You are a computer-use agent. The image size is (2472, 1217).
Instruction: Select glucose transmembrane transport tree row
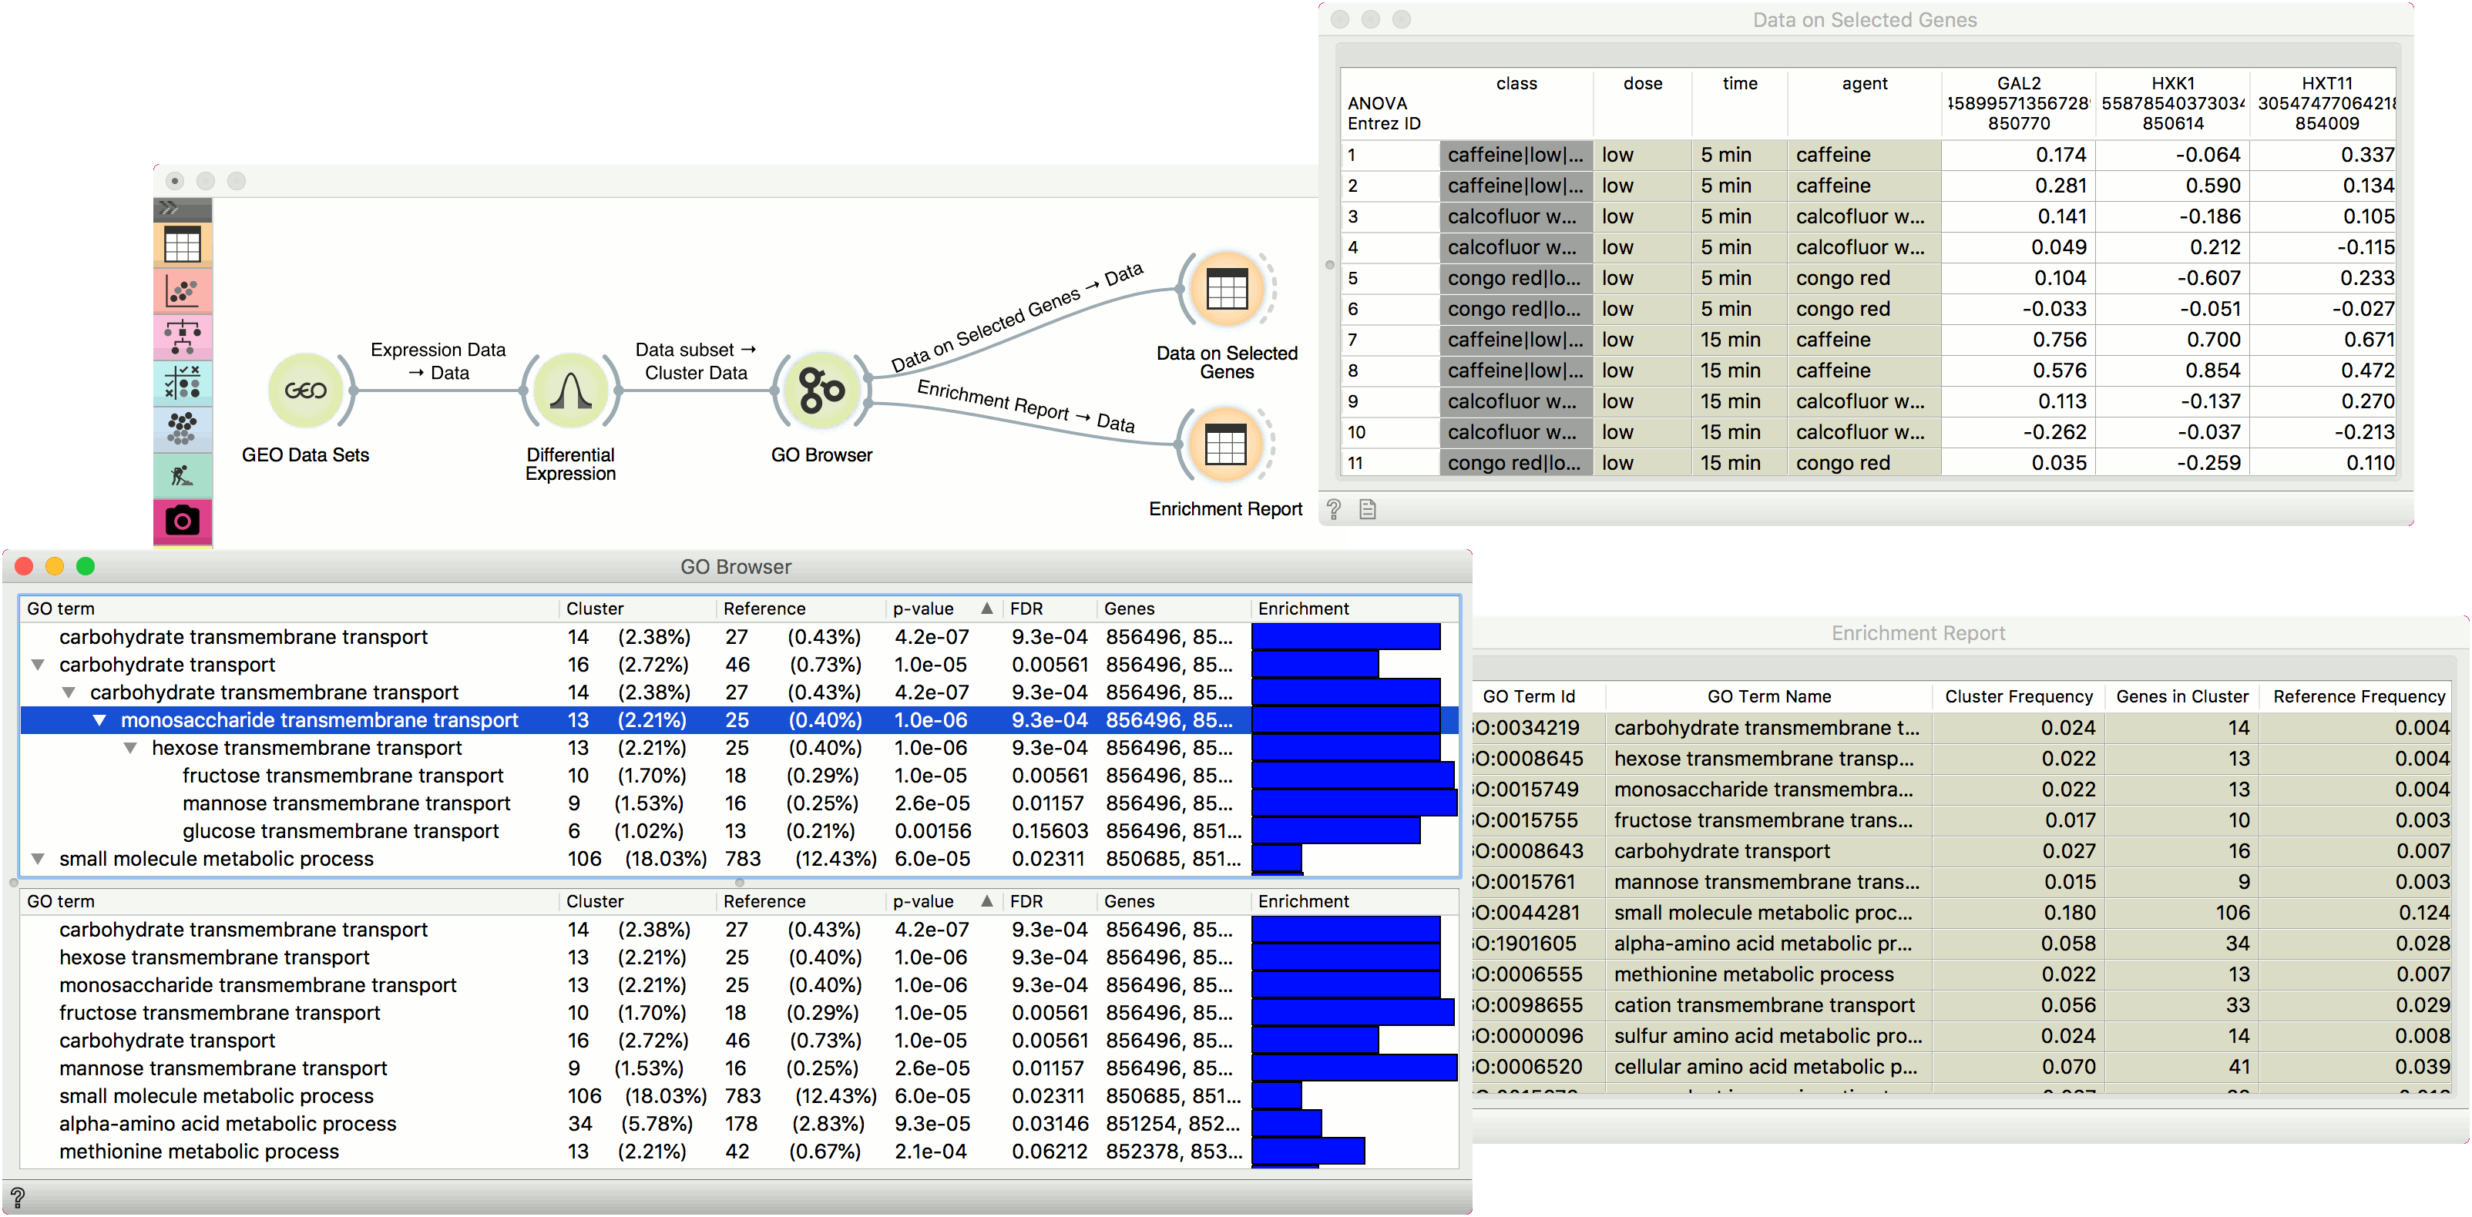click(739, 831)
